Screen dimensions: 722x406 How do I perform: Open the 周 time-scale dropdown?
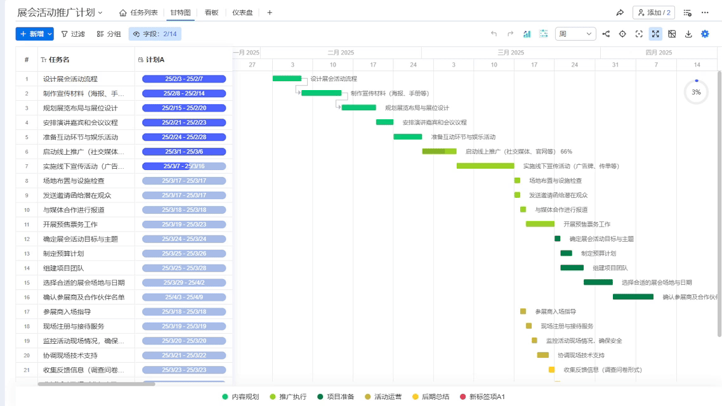574,34
